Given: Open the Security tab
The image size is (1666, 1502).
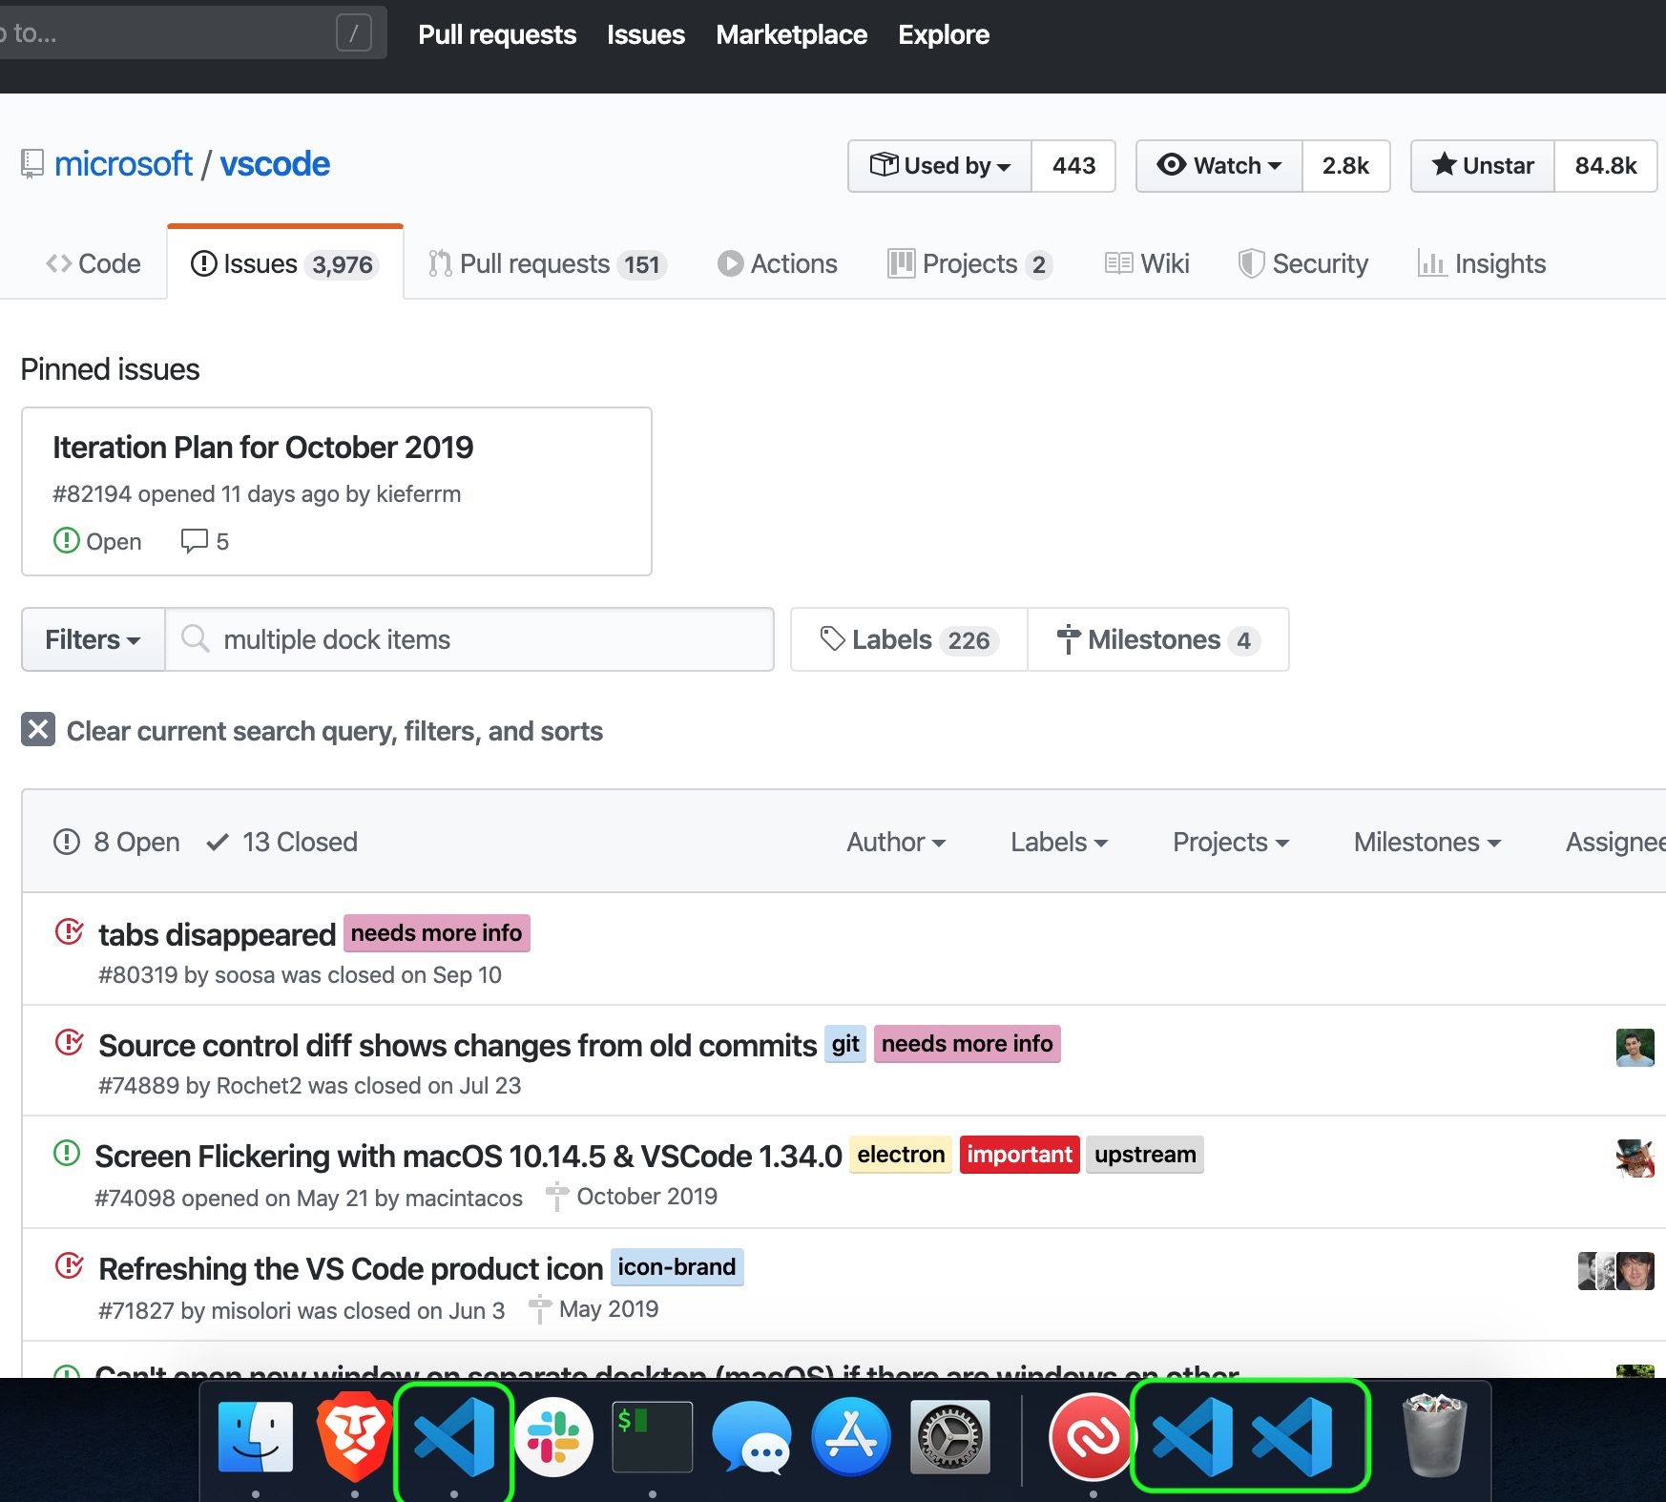Looking at the screenshot, I should (x=1303, y=263).
